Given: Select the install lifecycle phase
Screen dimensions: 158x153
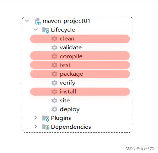Looking at the screenshot, I should click(80, 92).
